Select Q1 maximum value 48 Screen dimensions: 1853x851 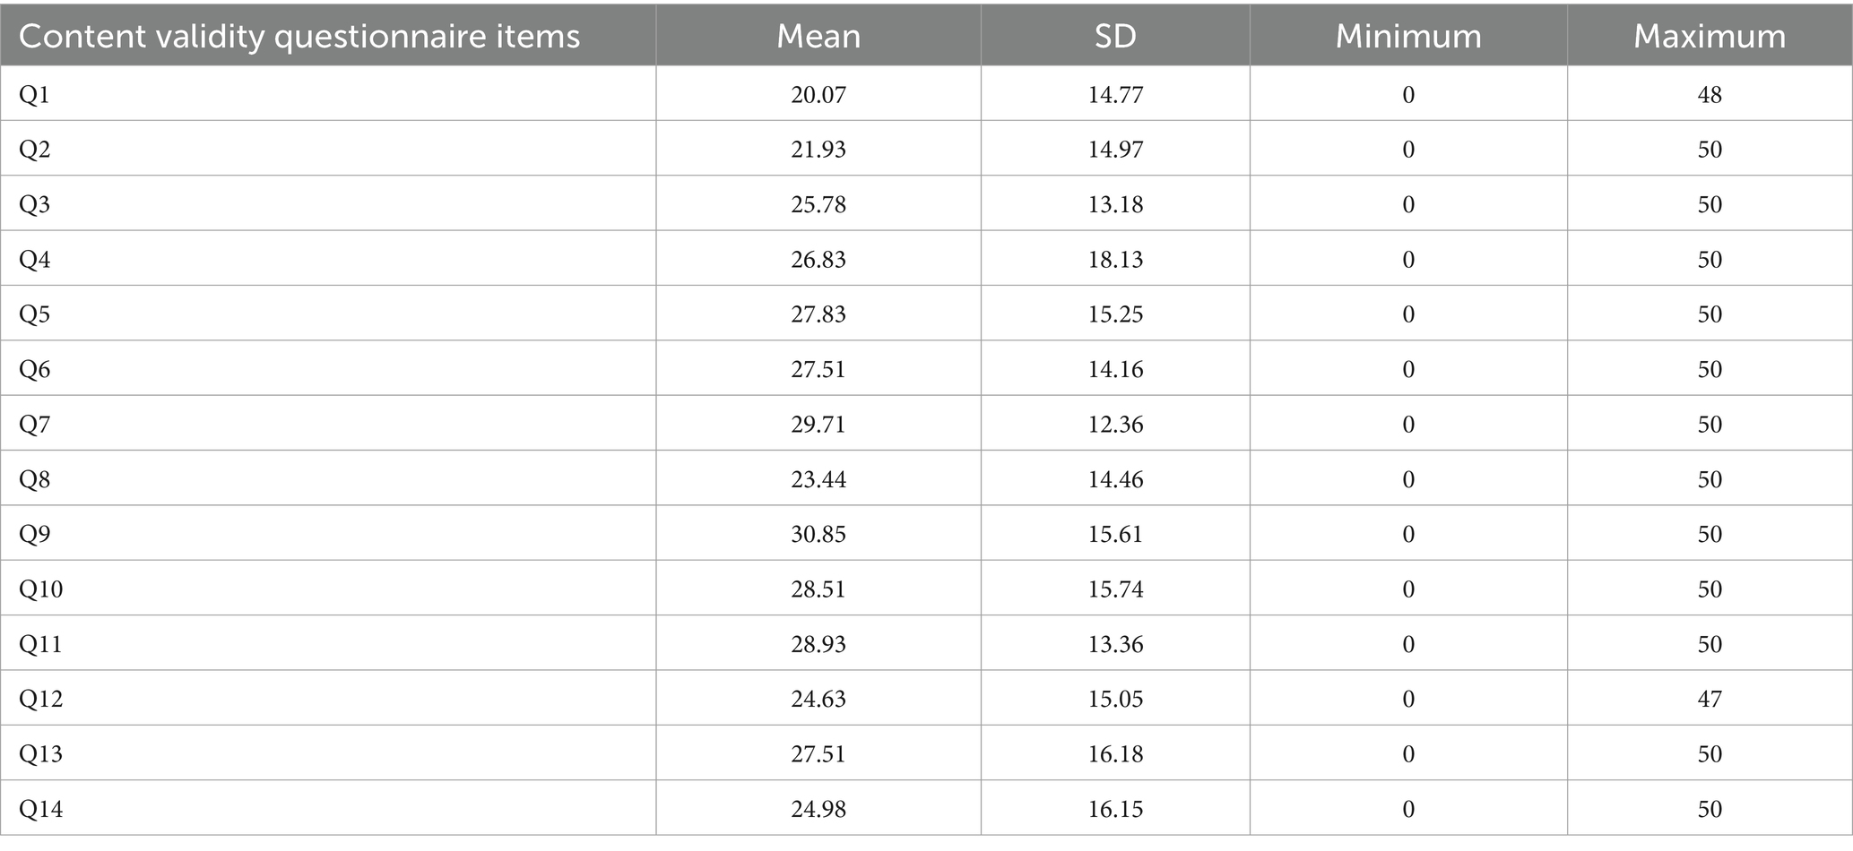(1710, 95)
